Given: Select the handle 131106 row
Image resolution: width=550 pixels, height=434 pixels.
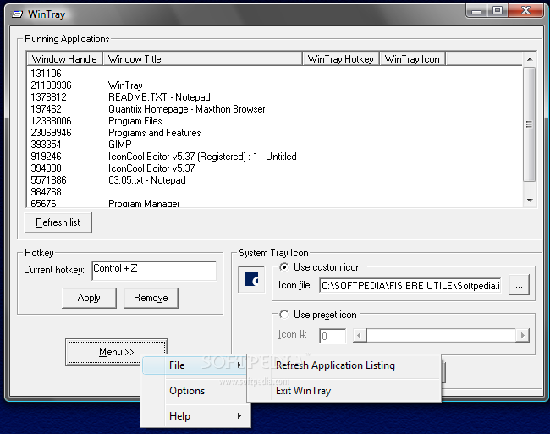Looking at the screenshot, I should (274, 74).
